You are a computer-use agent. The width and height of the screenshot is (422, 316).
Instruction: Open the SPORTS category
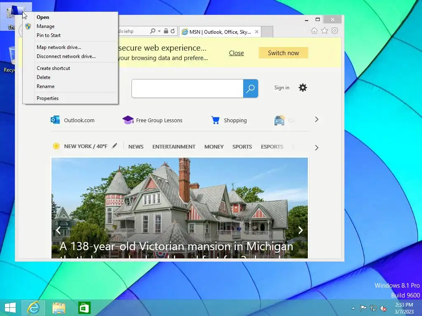click(x=242, y=147)
